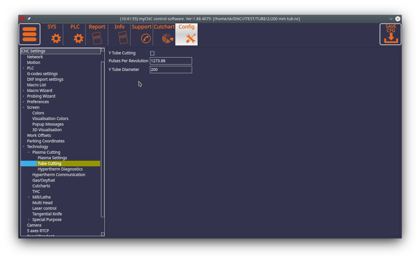The height and width of the screenshot is (260, 420).
Task: Open the Info page icon
Action: [x=123, y=38]
